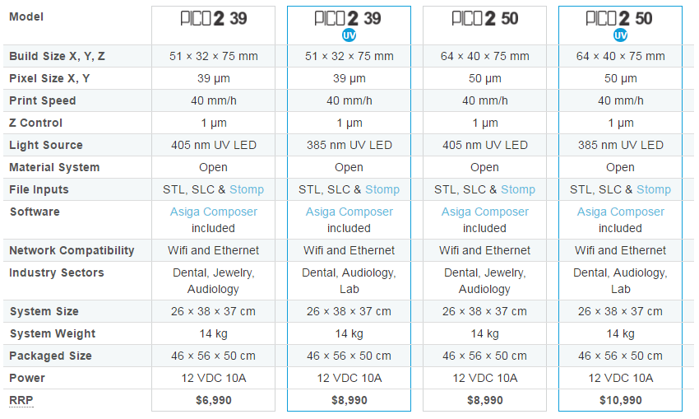
Task: Click the UV badge under the PICO2 39 UV model
Action: tap(349, 35)
